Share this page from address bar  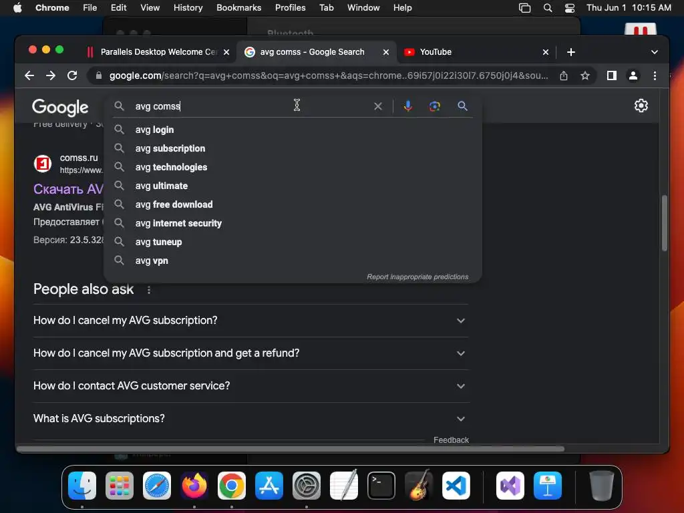(564, 75)
